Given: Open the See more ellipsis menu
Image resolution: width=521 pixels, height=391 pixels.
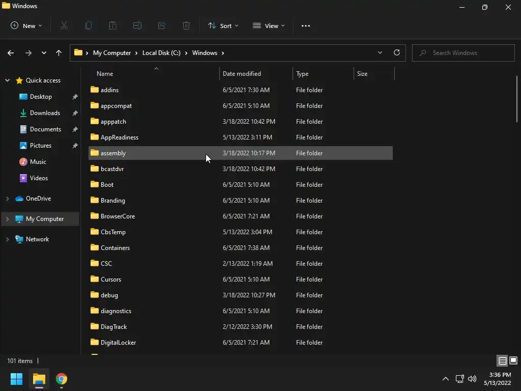Looking at the screenshot, I should pyautogui.click(x=306, y=25).
